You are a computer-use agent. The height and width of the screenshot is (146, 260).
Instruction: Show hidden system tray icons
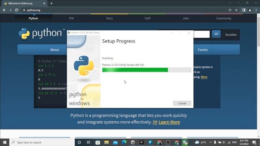coord(210,142)
